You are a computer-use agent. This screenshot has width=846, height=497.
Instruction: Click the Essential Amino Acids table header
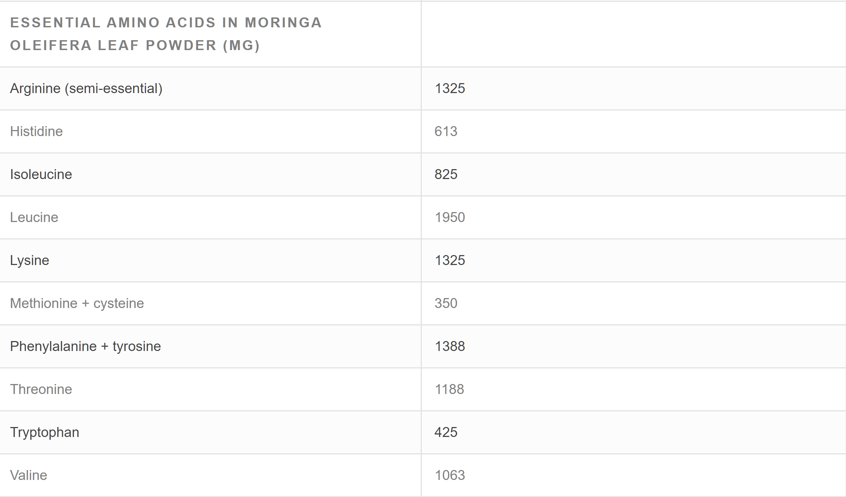pos(166,34)
